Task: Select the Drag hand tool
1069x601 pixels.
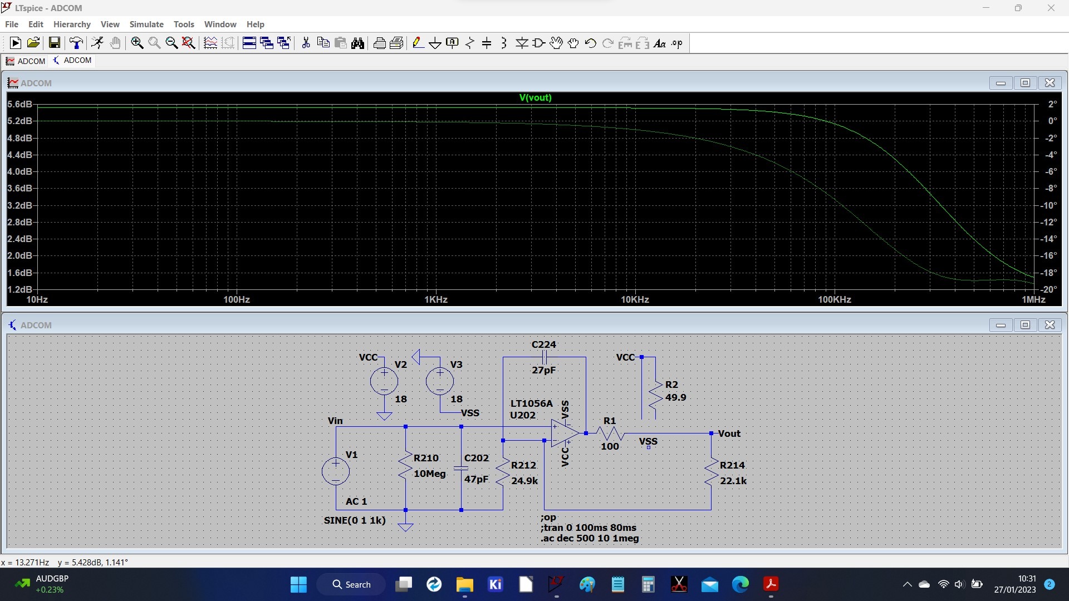Action: click(573, 43)
